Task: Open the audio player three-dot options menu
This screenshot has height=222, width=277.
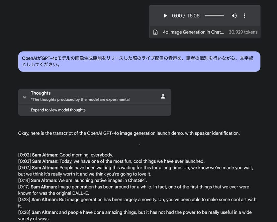Action: 245,16
